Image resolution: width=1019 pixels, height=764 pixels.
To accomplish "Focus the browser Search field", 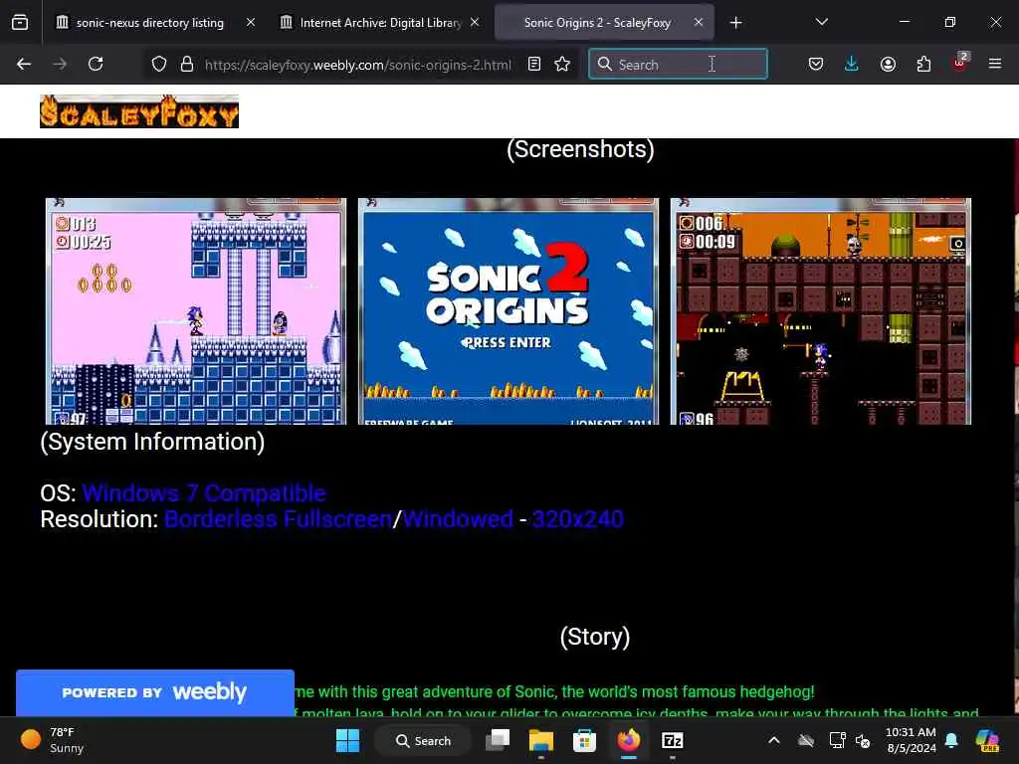I will (x=678, y=65).
